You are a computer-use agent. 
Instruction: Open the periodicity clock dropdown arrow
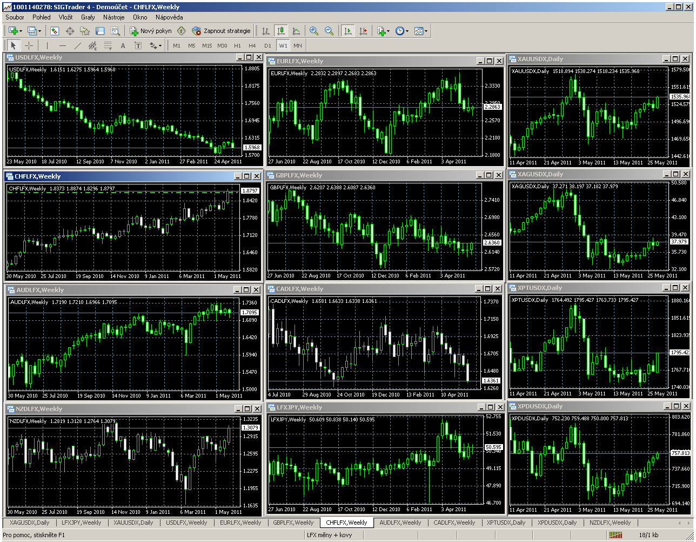407,31
